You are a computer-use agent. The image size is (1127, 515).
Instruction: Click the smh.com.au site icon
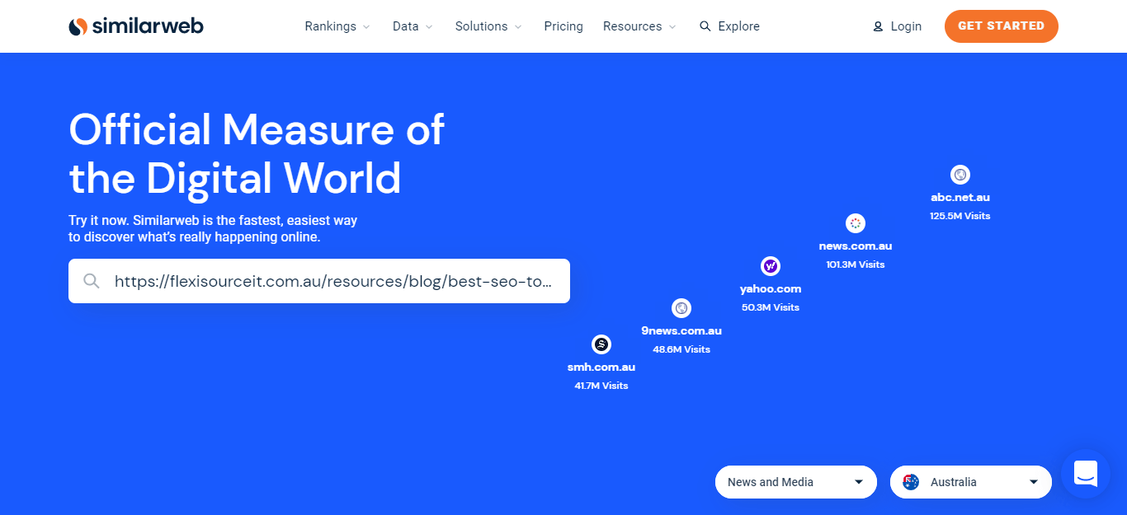601,344
